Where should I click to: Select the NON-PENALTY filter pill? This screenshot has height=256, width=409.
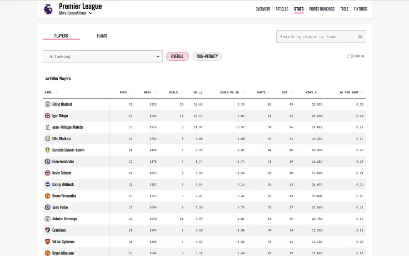pyautogui.click(x=207, y=56)
